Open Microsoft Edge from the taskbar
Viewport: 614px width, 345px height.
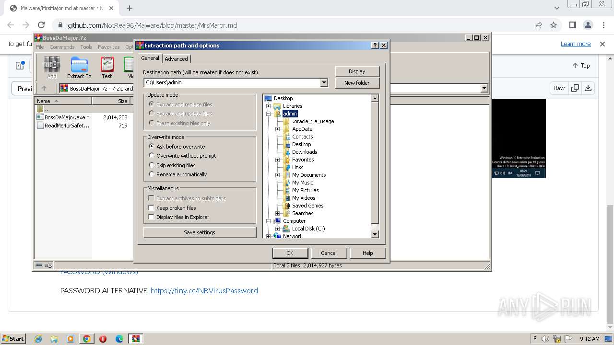pyautogui.click(x=119, y=339)
